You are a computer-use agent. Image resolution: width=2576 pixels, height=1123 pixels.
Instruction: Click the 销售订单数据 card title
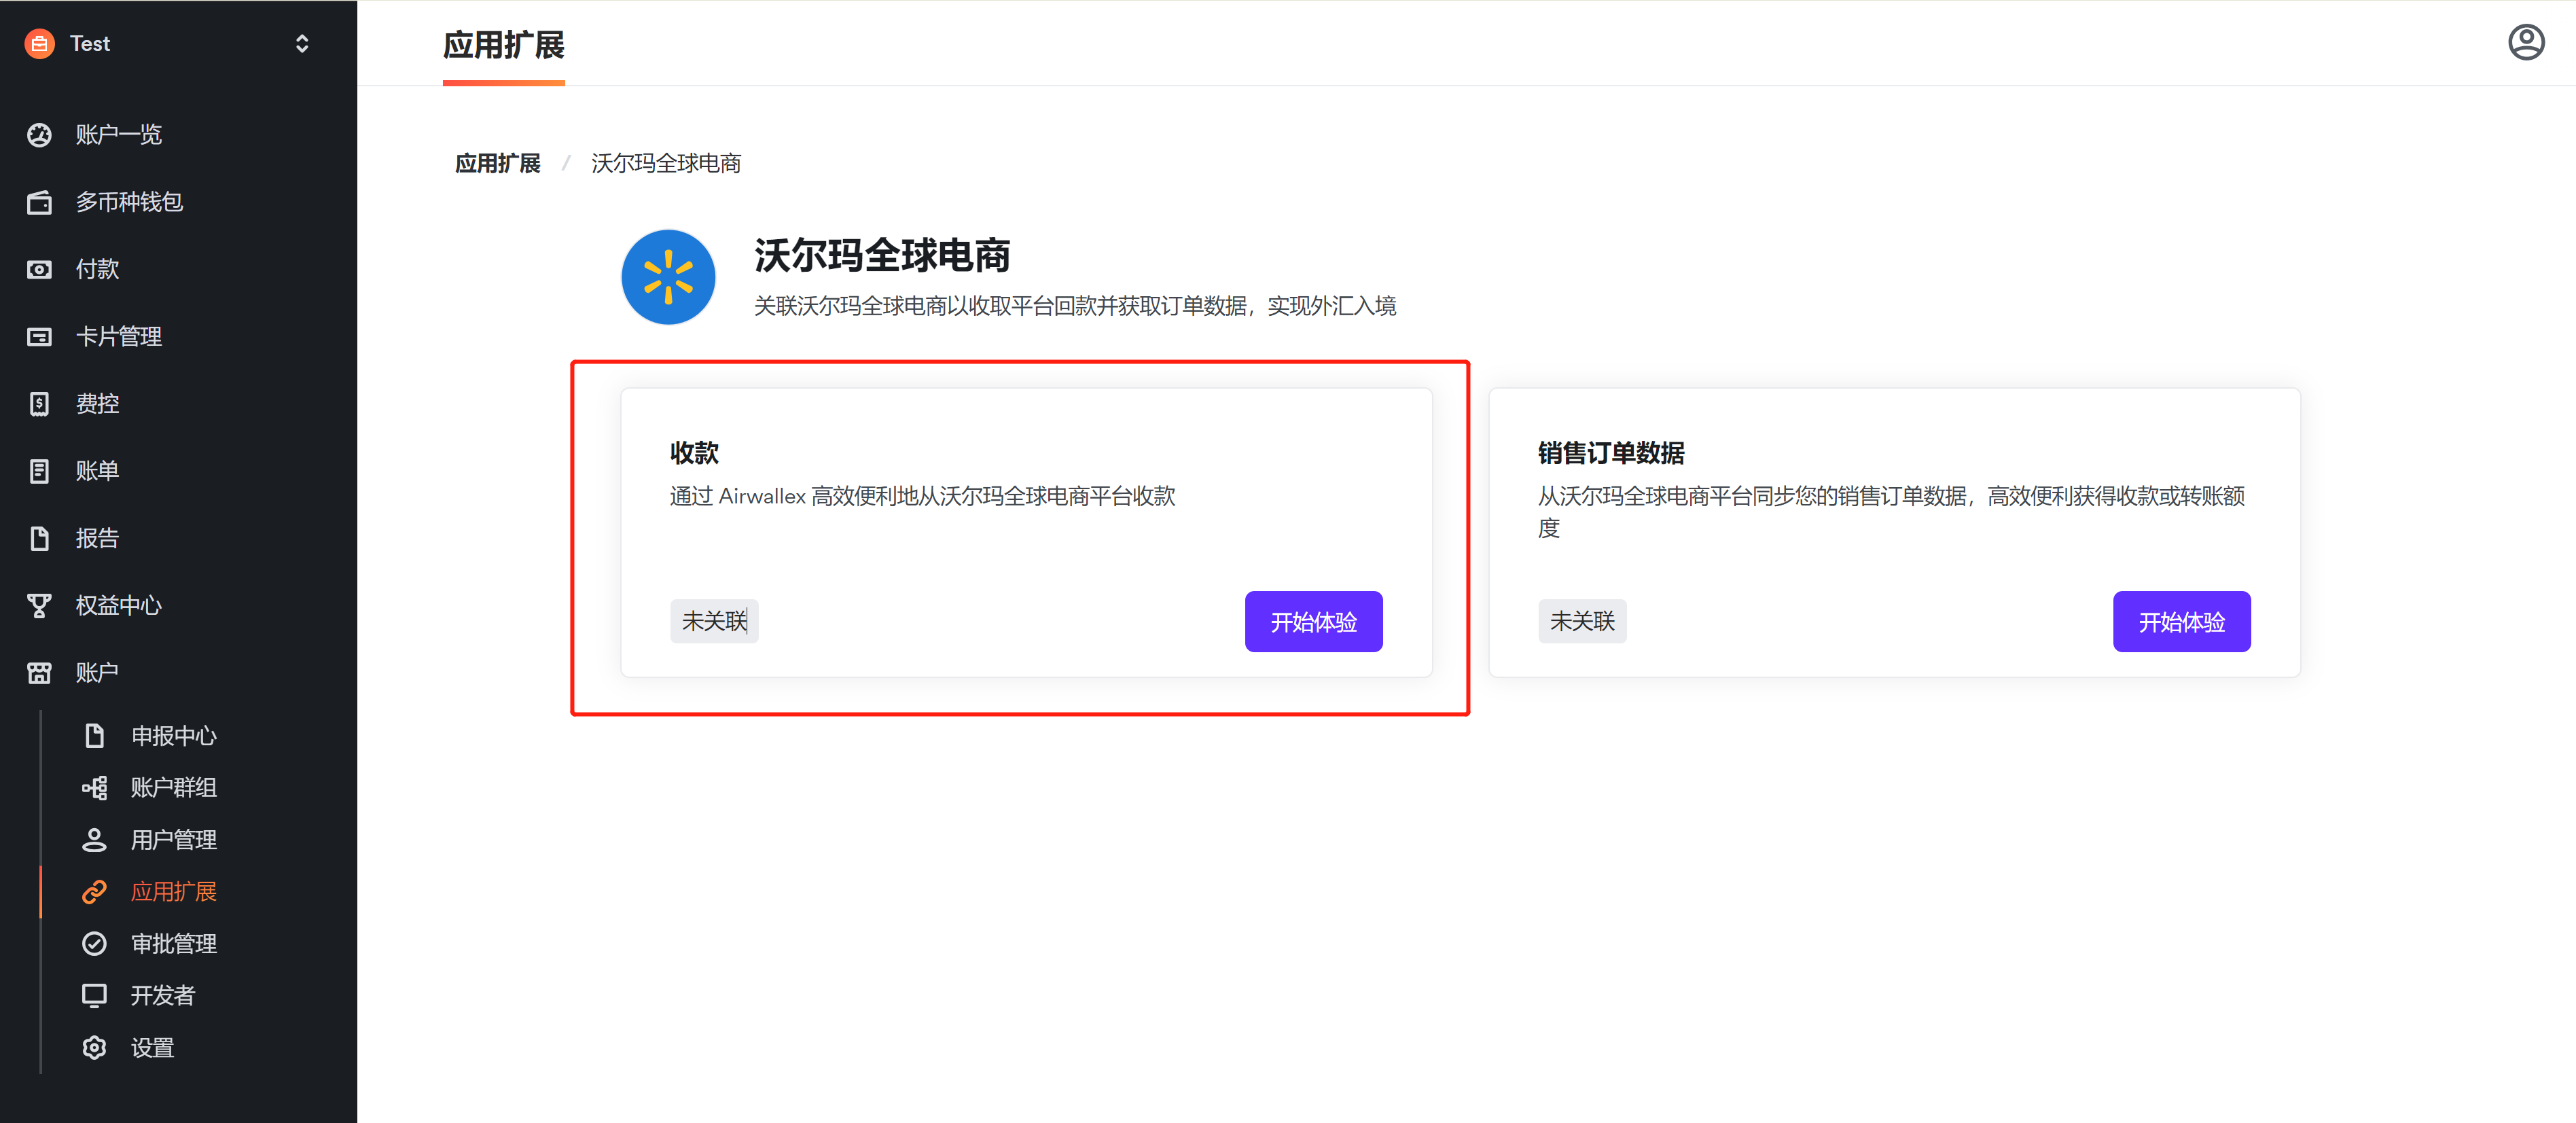1611,453
